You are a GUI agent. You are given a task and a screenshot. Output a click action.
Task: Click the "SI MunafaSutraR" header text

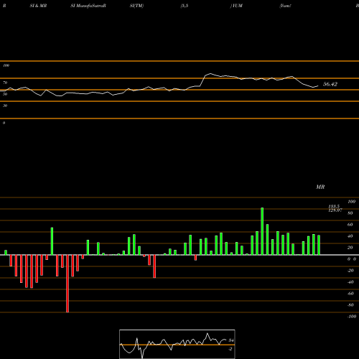[88, 6]
